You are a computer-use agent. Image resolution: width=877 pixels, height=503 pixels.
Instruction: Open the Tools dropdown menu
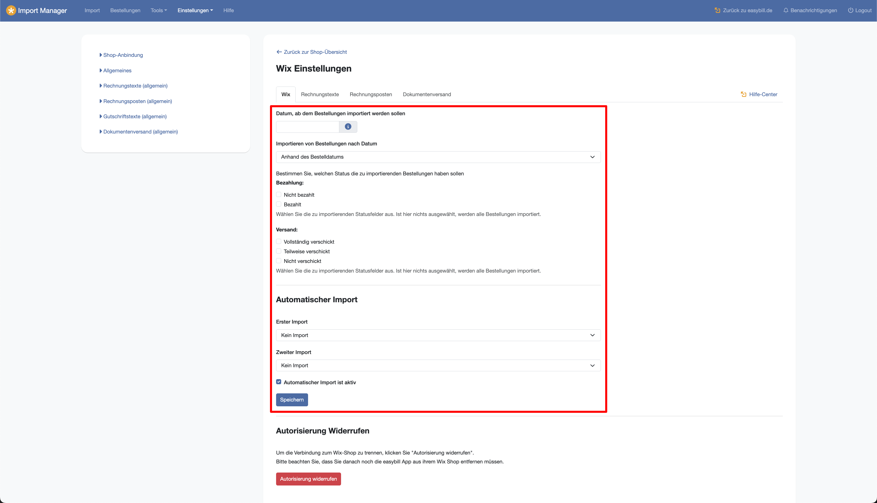(159, 10)
